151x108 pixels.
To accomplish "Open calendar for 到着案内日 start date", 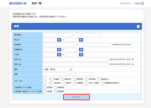I will pyautogui.click(x=59, y=50).
